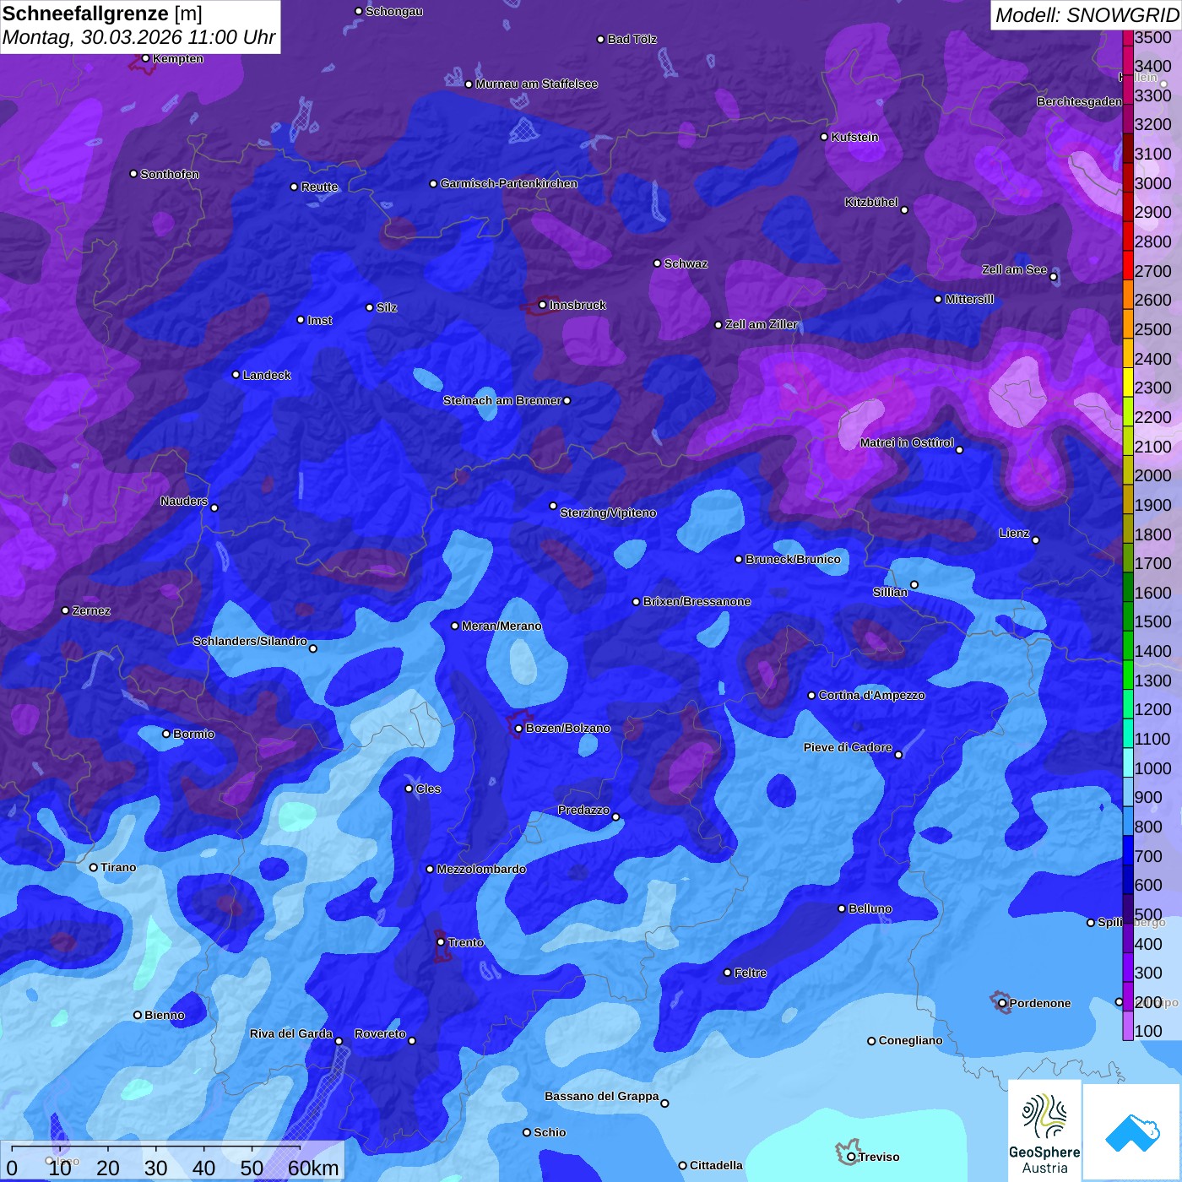1182x1182 pixels.
Task: Click the Riva del Garda label
Action: click(291, 1033)
